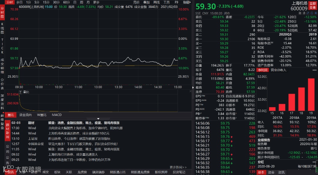Viewport: 318px width, 175px height.
Task: Open the 分红 section three-dots menu
Action: [x=315, y=162]
